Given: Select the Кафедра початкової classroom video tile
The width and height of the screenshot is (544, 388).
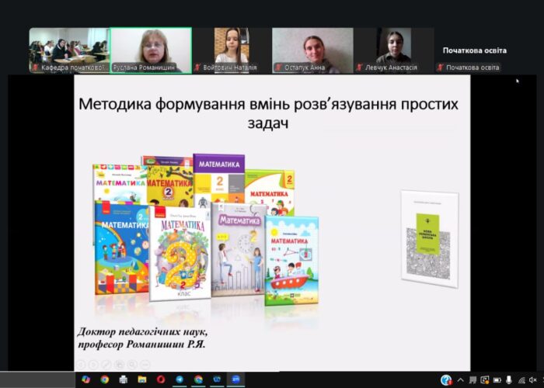Looking at the screenshot, I should 68,50.
